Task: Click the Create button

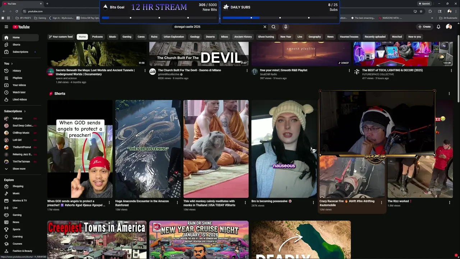Action: [x=424, y=27]
